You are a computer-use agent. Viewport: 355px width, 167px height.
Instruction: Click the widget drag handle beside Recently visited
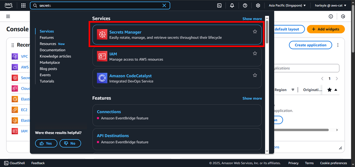click(13, 45)
